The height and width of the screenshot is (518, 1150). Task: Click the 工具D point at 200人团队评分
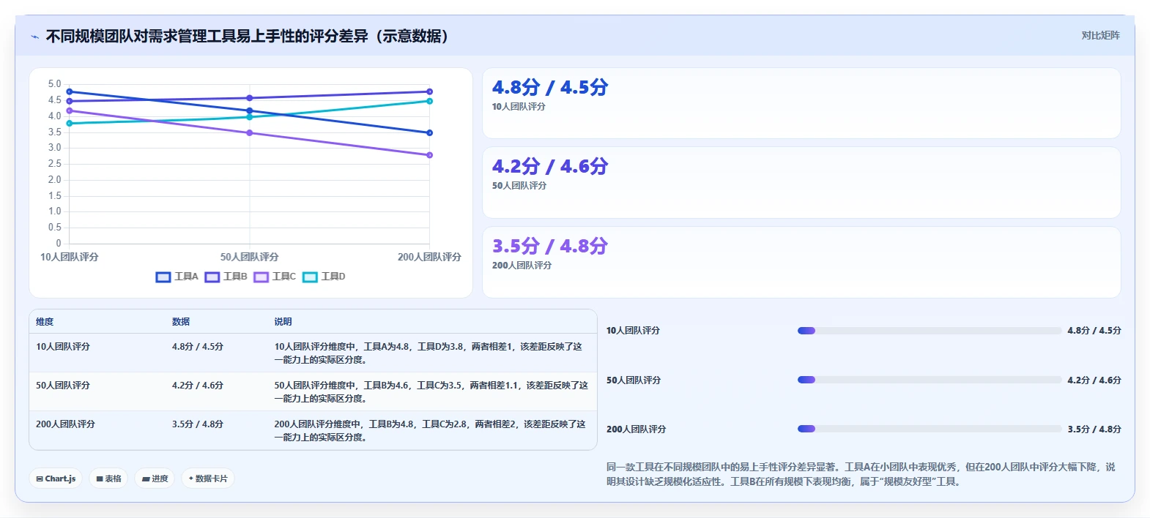430,101
